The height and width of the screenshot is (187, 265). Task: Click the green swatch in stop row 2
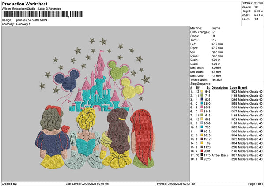[202, 95]
